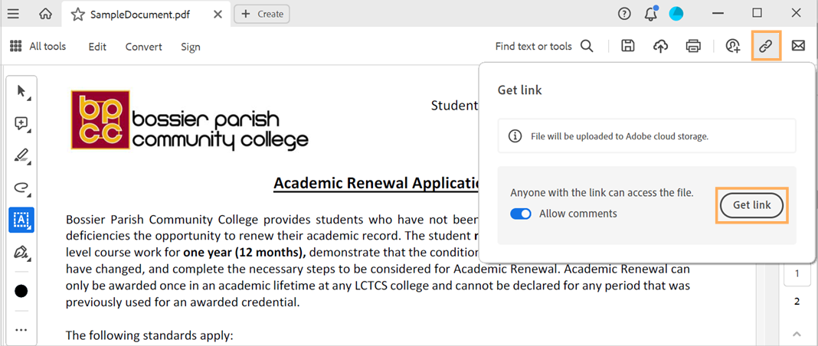The width and height of the screenshot is (818, 346).
Task: Click the Find text or tools search
Action: pos(544,47)
